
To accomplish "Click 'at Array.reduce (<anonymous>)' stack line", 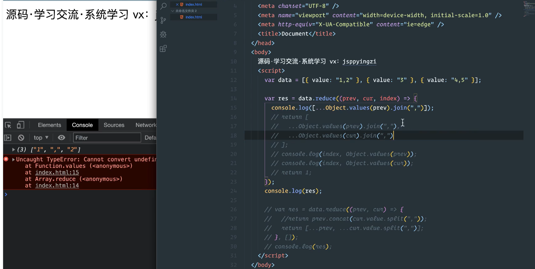I will (74, 179).
